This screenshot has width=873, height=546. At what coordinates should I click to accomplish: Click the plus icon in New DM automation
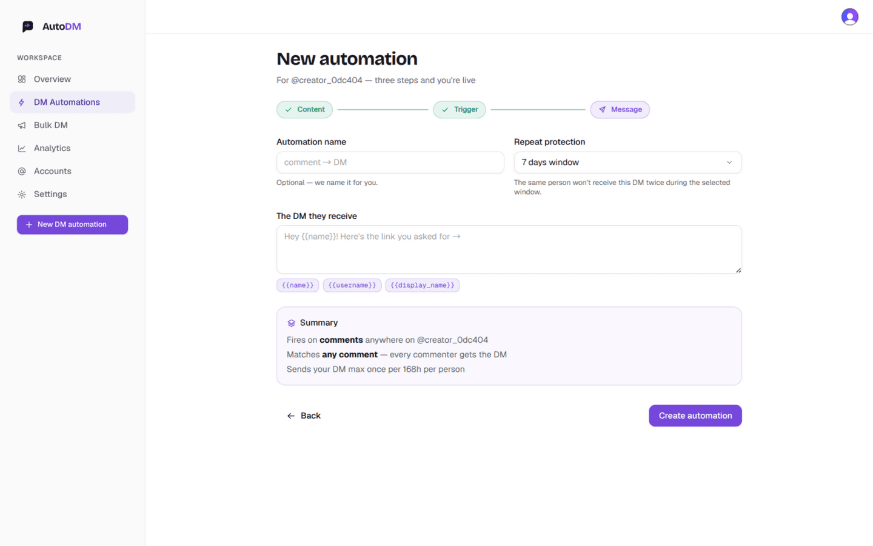(x=28, y=224)
